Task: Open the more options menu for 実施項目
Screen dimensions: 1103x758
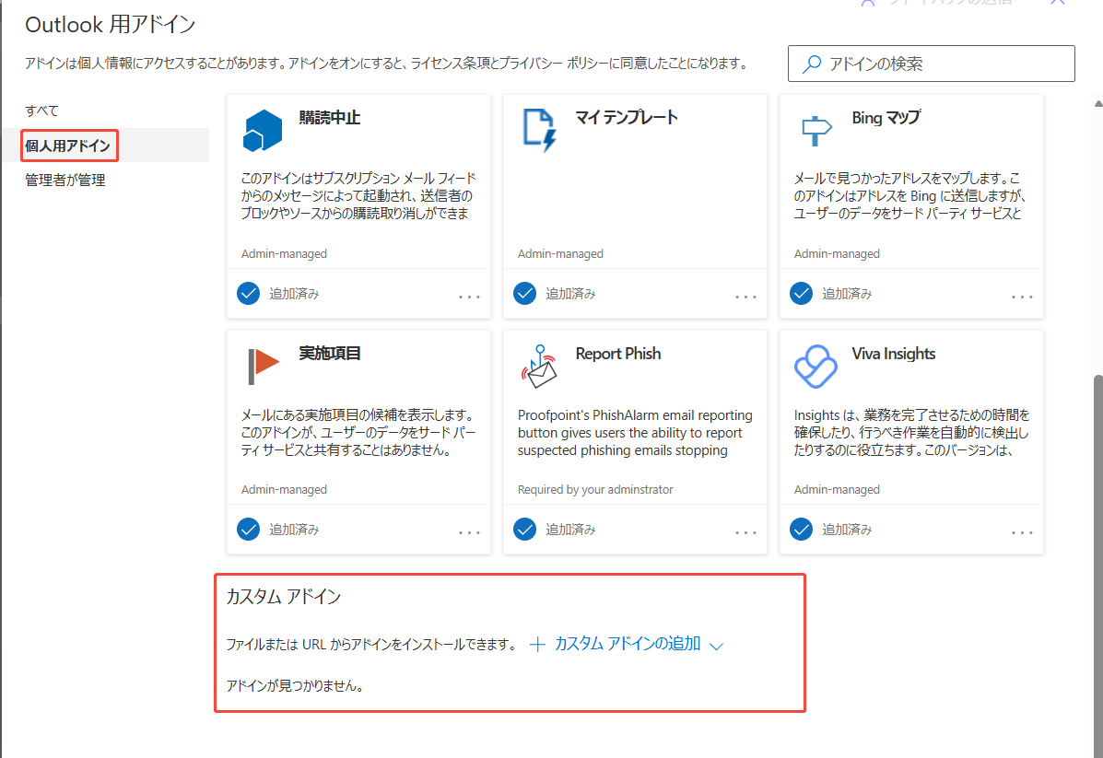Action: coord(469,532)
